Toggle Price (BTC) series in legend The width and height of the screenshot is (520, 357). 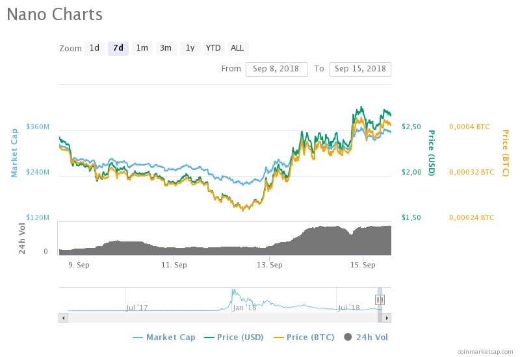click(x=304, y=337)
